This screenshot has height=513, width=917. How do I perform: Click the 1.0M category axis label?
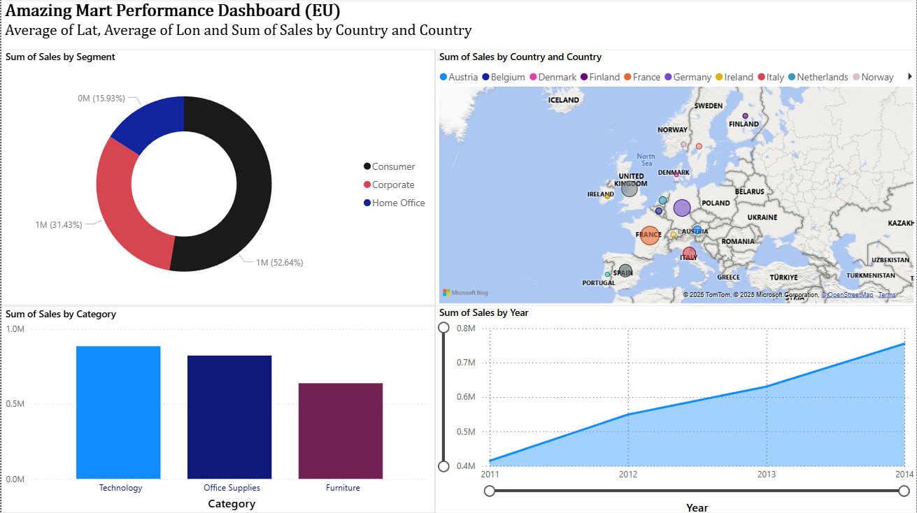15,328
